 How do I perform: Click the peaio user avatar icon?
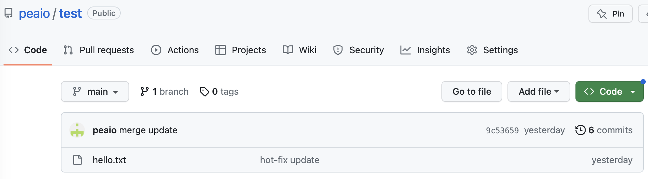(x=77, y=130)
